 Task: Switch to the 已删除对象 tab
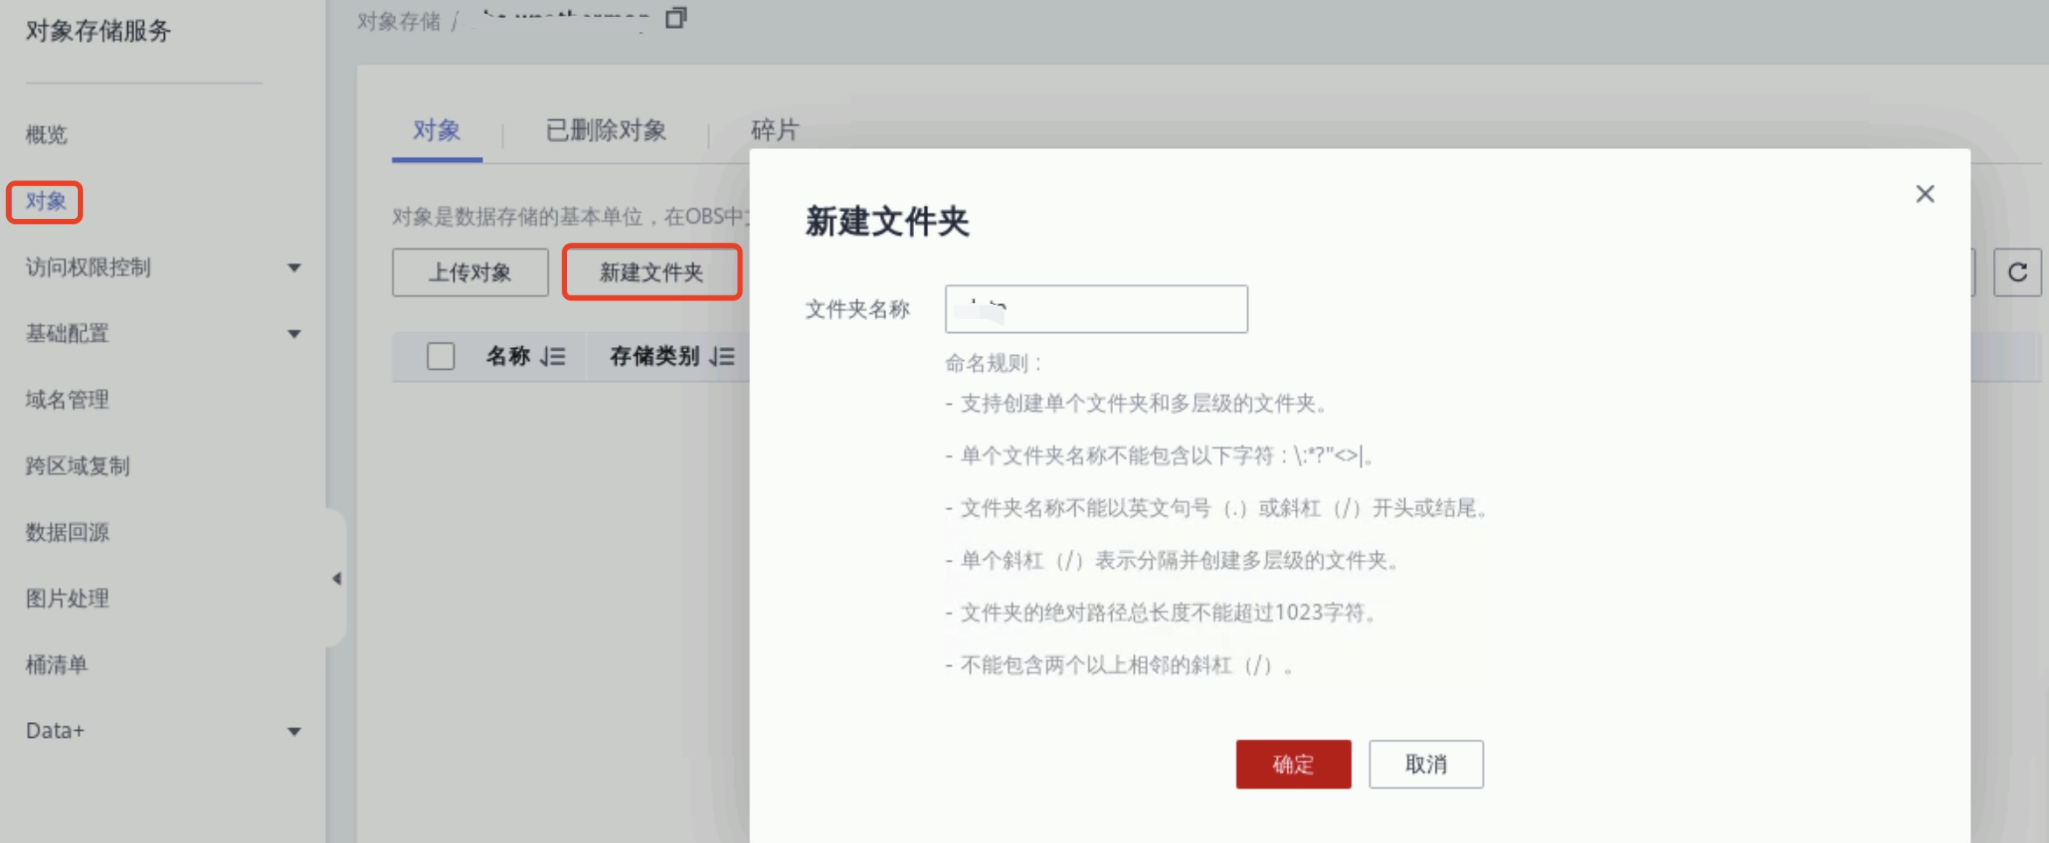[x=606, y=131]
